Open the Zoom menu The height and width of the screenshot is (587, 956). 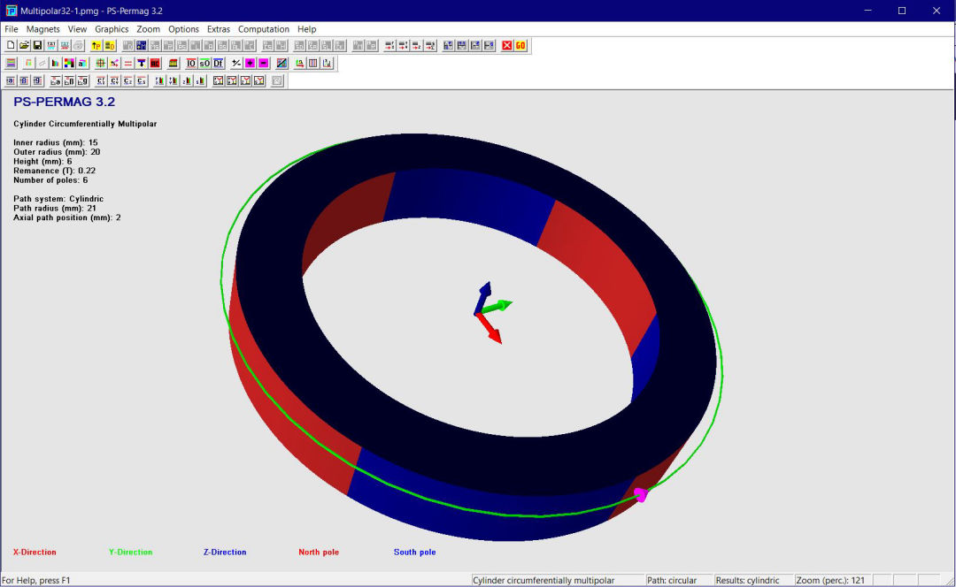148,29
